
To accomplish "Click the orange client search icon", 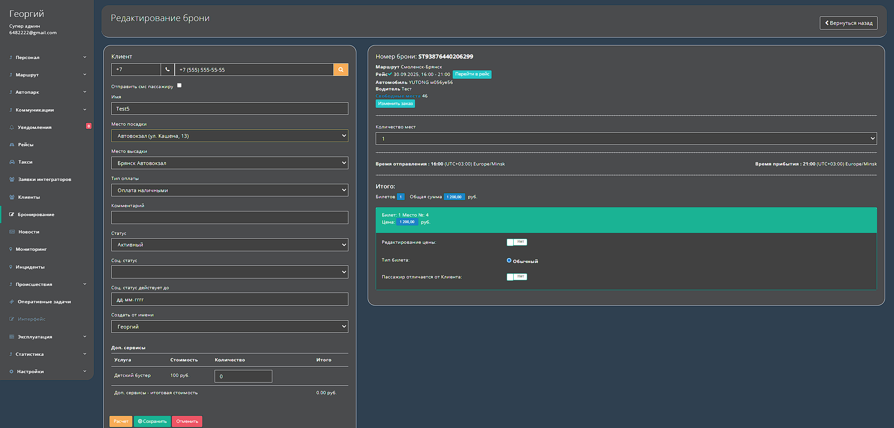I will tap(340, 70).
